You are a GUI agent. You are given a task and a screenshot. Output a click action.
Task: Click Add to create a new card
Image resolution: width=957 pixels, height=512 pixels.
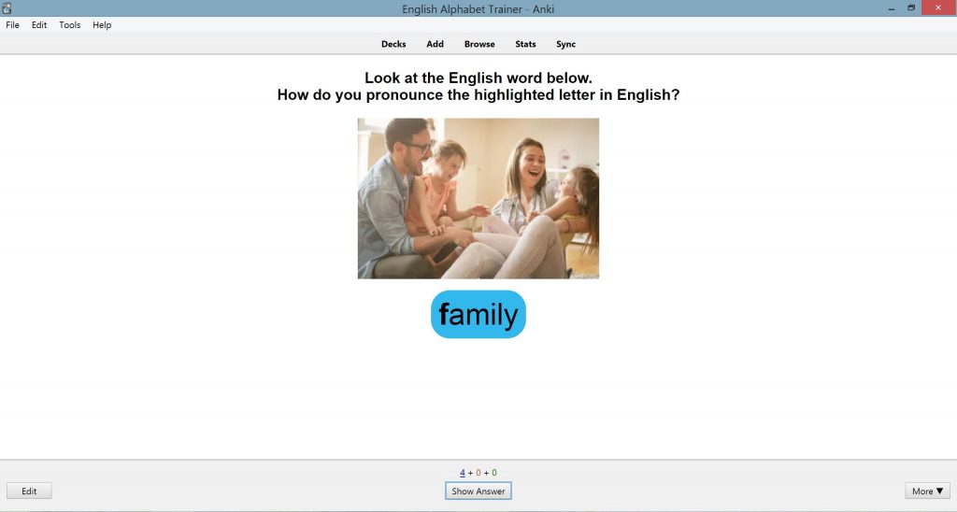point(436,44)
